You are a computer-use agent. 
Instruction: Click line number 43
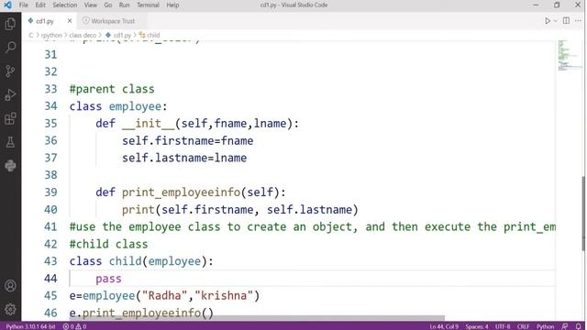pyautogui.click(x=50, y=261)
